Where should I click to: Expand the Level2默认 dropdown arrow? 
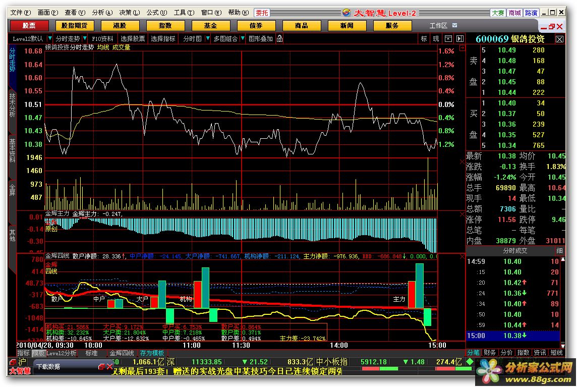pos(50,39)
